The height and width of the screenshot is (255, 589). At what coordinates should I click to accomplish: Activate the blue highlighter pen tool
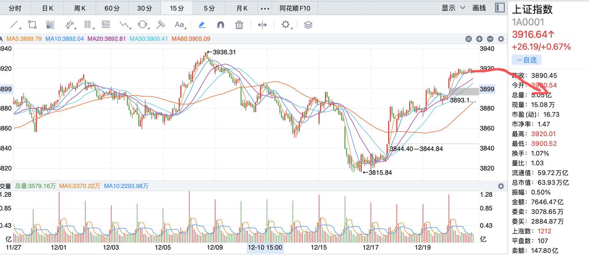[x=201, y=24]
